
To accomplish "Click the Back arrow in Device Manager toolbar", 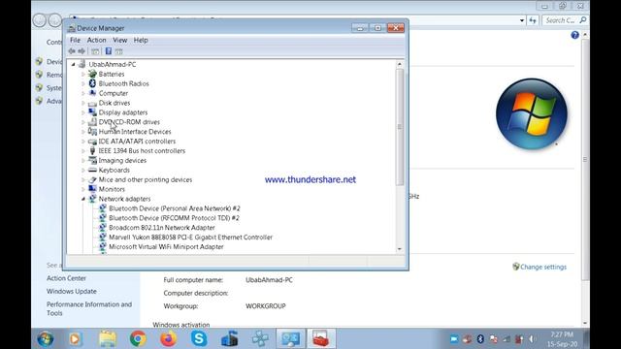I will point(72,51).
